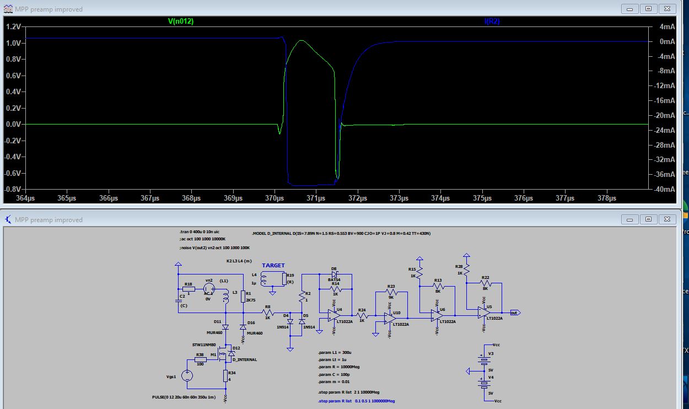This screenshot has width=689, height=409.
Task: Select the M1 MOSFET symbol
Action: [x=222, y=355]
